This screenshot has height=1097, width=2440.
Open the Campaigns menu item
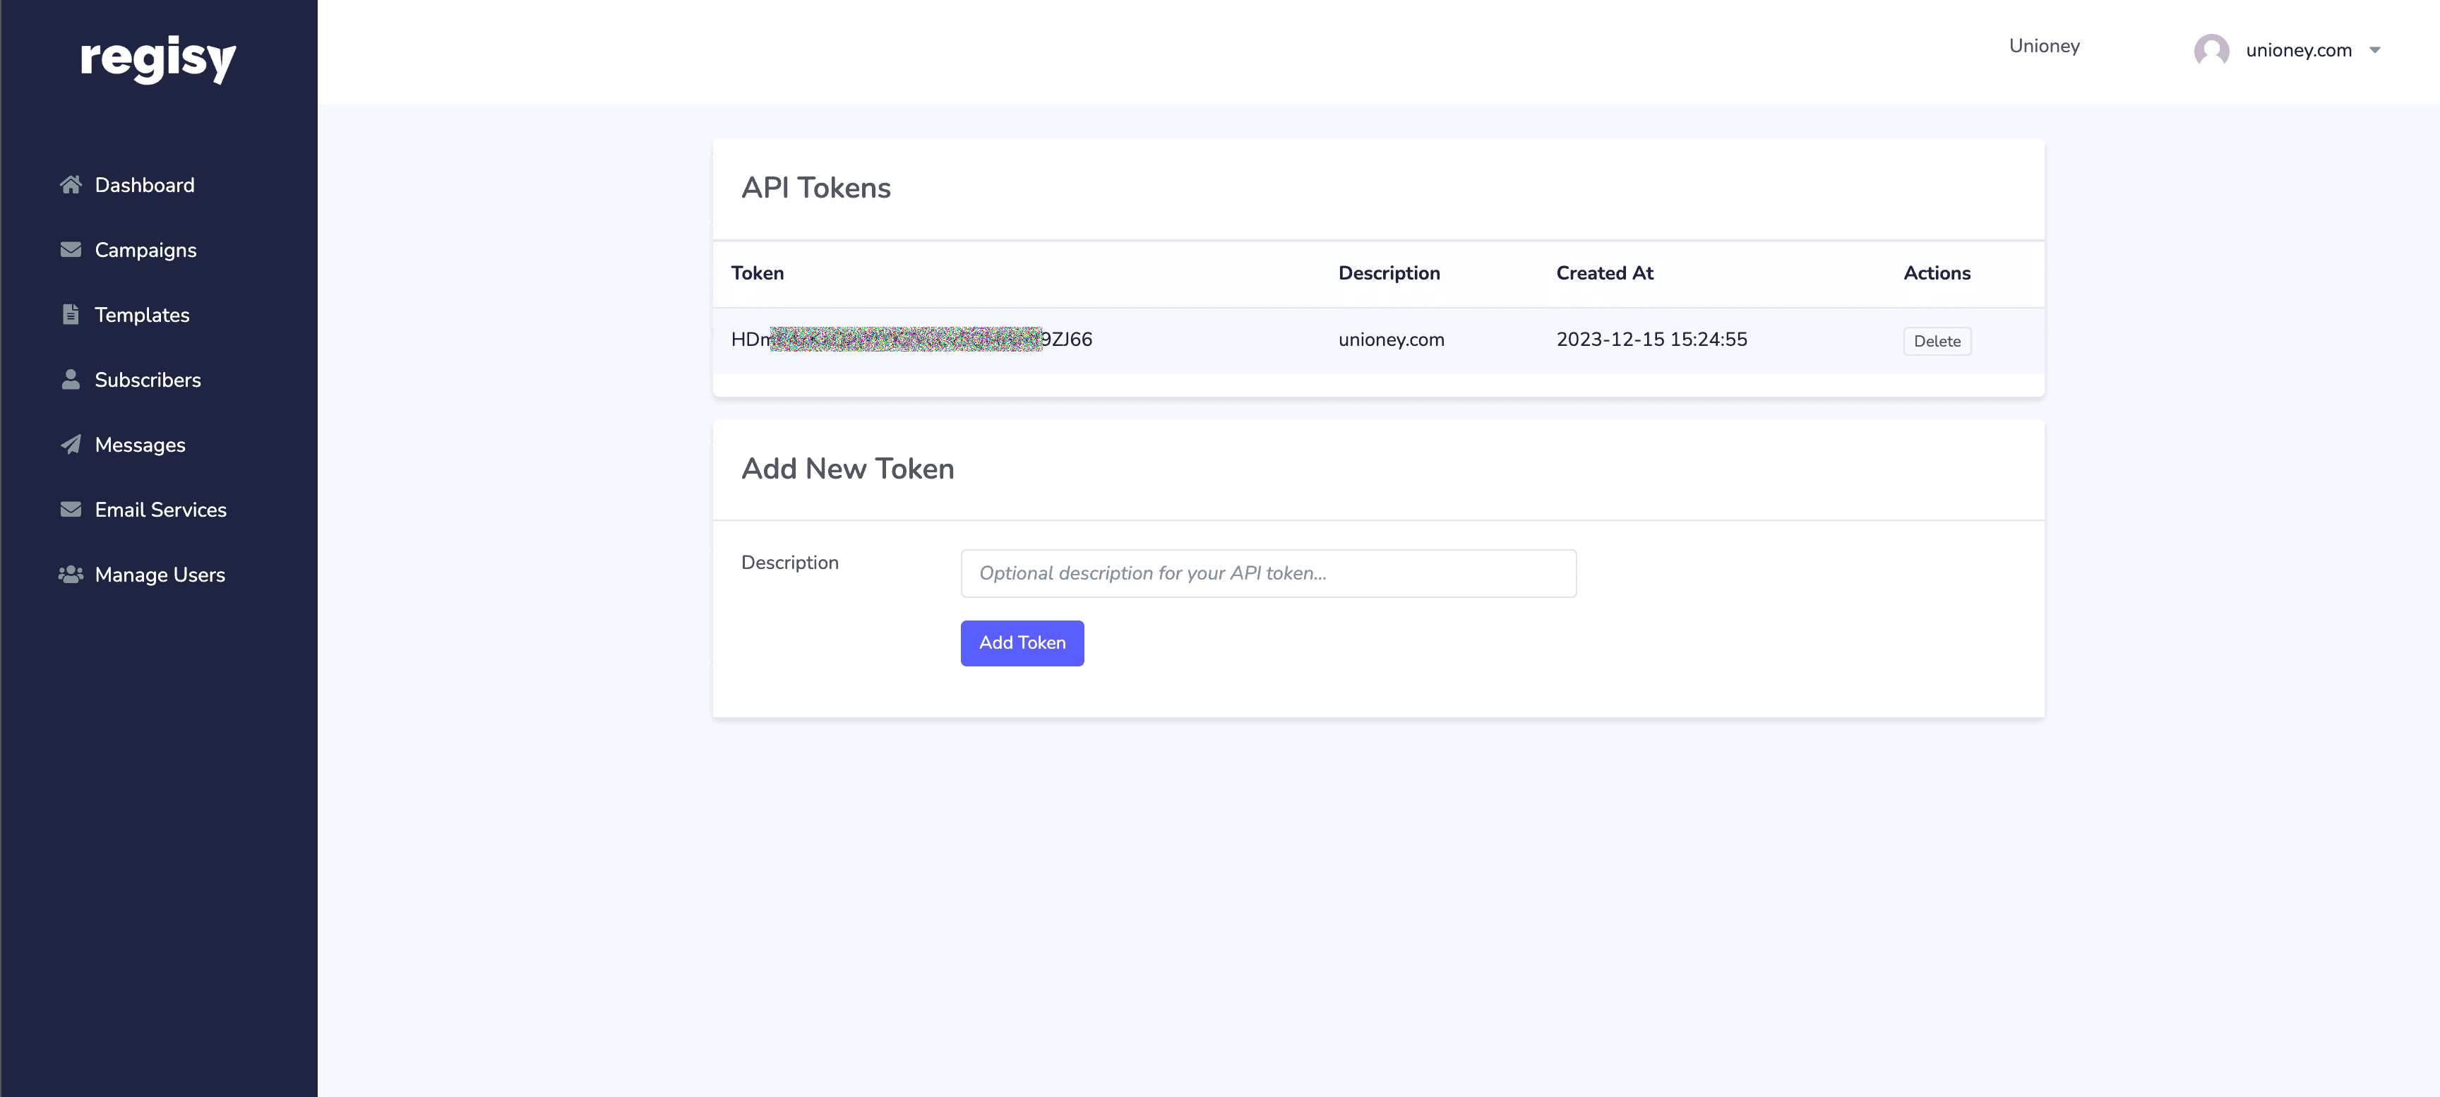146,250
